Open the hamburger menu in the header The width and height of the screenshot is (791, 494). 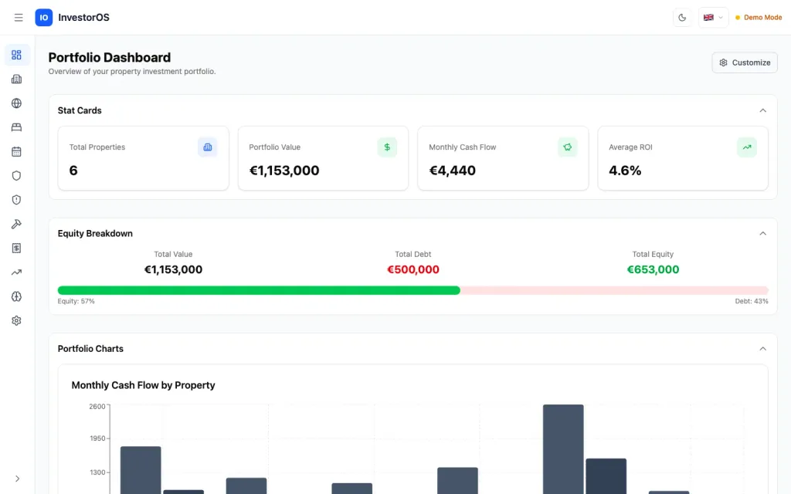pyautogui.click(x=19, y=18)
